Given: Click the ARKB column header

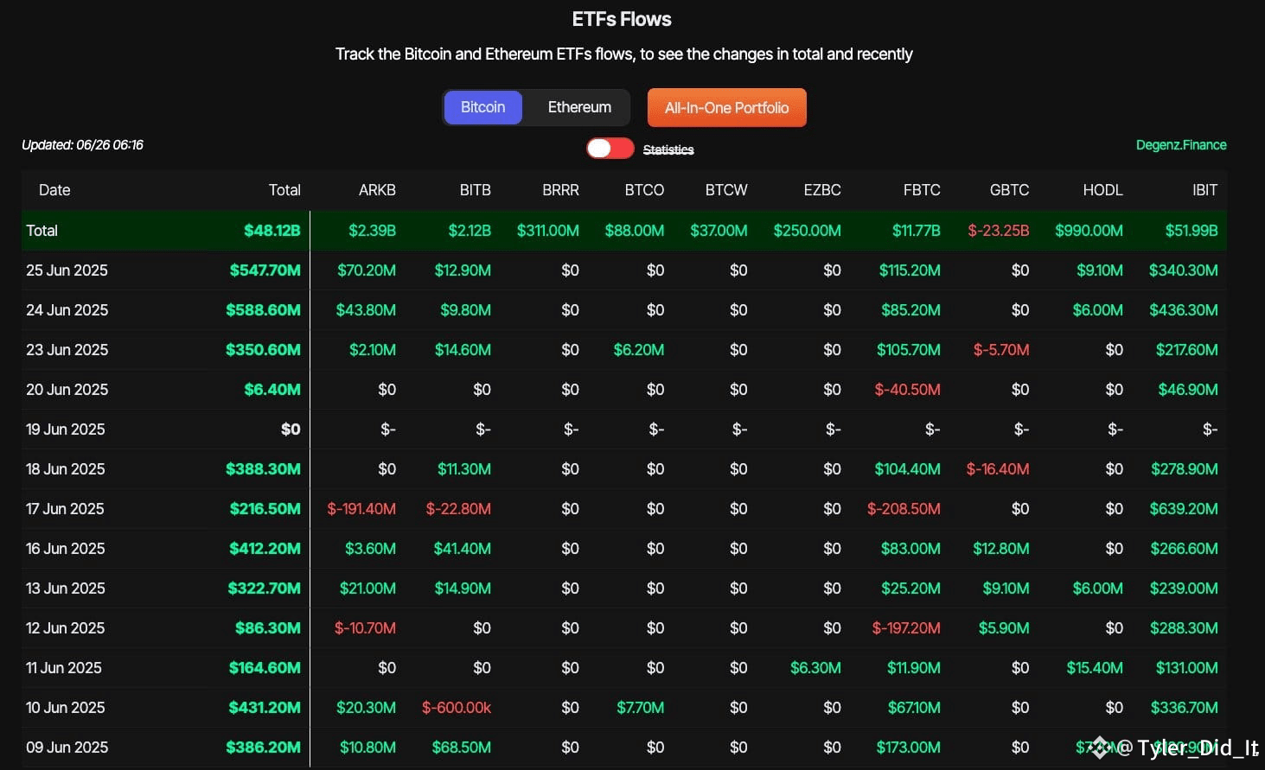Looking at the screenshot, I should pos(377,190).
